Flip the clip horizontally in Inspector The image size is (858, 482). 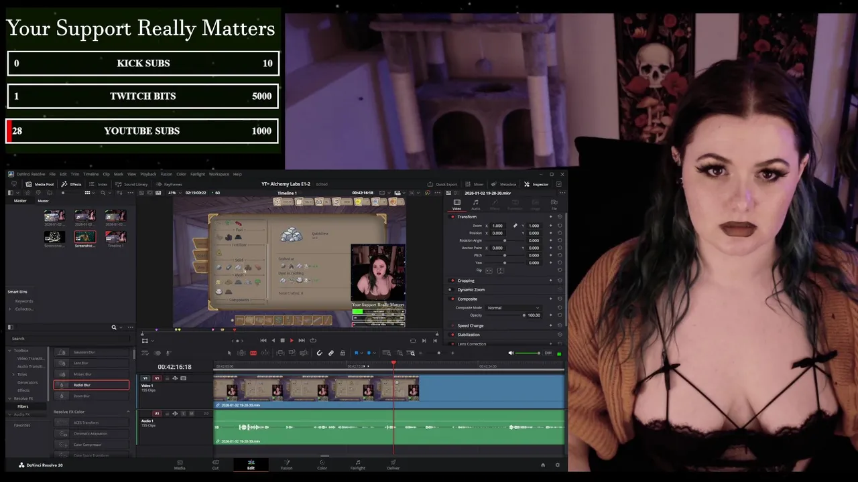[x=489, y=270]
